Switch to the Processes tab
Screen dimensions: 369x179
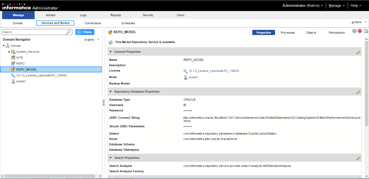coord(287,33)
